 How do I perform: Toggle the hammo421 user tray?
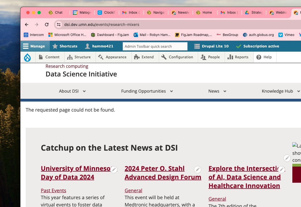pyautogui.click(x=99, y=46)
